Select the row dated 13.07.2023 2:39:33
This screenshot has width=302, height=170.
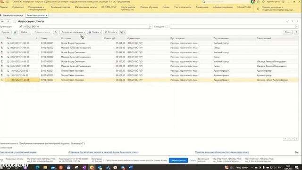point(149,71)
